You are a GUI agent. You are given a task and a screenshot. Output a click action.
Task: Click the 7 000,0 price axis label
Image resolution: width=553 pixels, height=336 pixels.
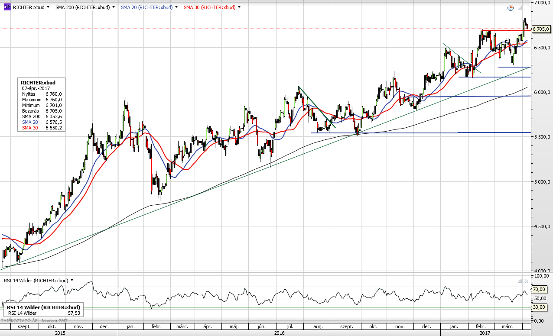click(x=541, y=3)
